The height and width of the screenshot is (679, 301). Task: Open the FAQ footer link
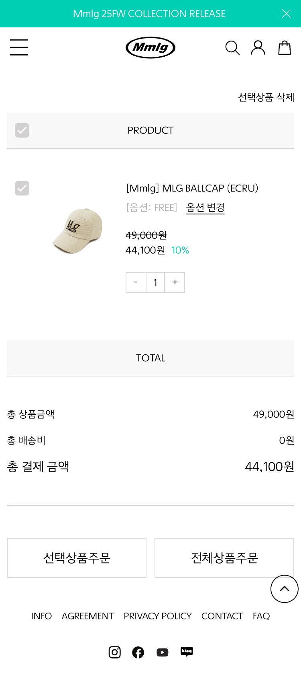(261, 616)
